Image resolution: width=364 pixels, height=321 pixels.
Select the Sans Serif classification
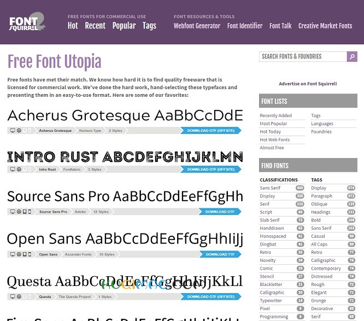(x=270, y=188)
